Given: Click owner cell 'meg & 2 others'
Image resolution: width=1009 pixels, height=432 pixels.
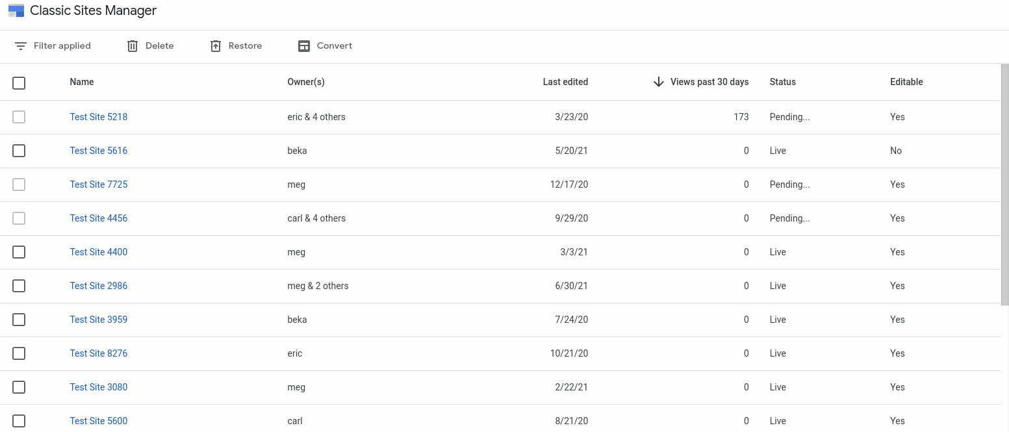Looking at the screenshot, I should pos(318,286).
